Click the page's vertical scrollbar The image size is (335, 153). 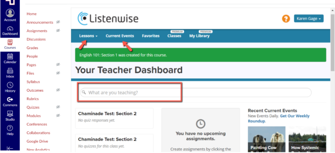tap(332, 44)
